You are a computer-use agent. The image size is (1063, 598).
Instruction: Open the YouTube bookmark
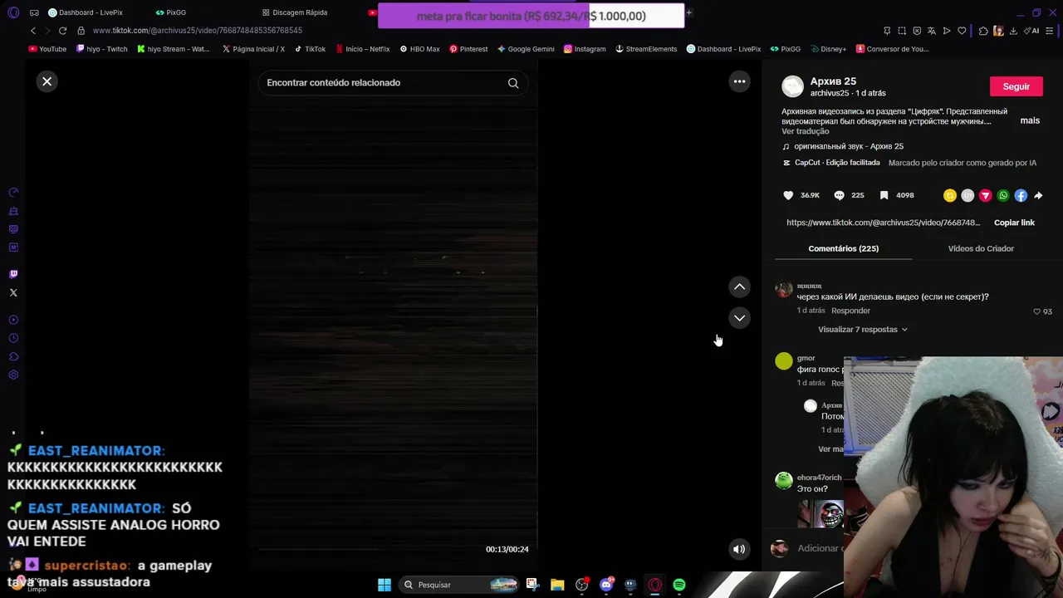47,49
